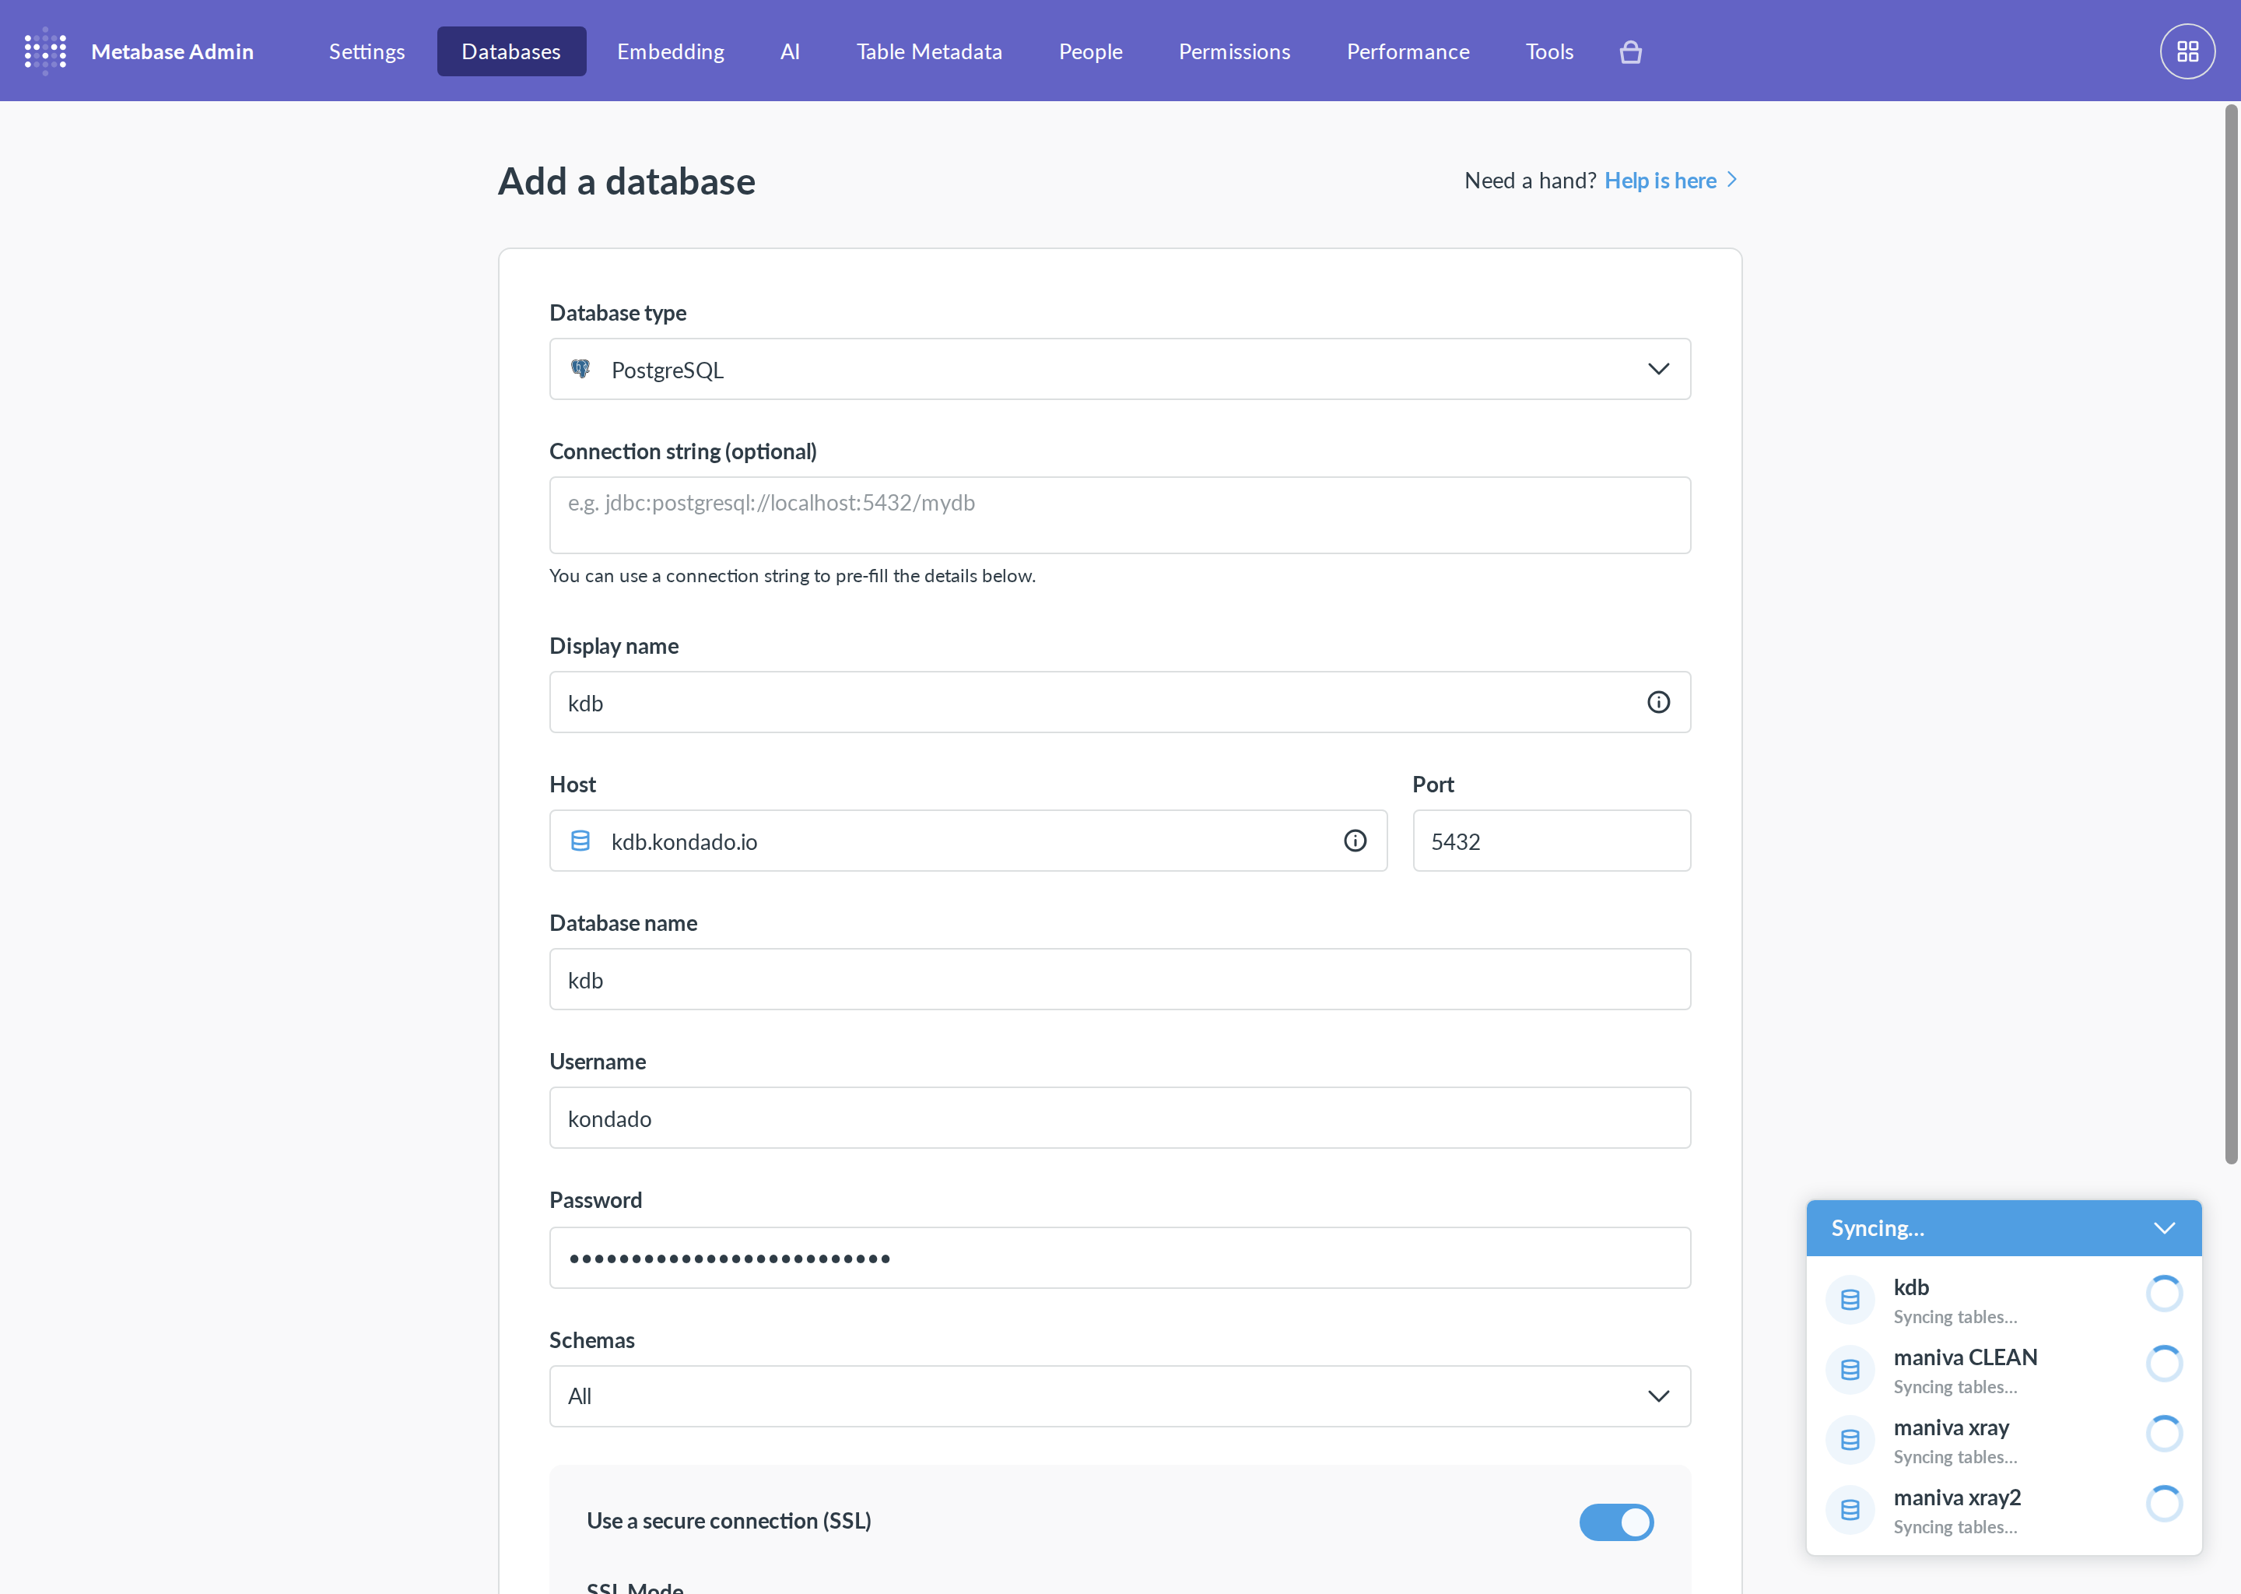This screenshot has width=2241, height=1594.
Task: Click the maniva xray database icon
Action: (1850, 1440)
